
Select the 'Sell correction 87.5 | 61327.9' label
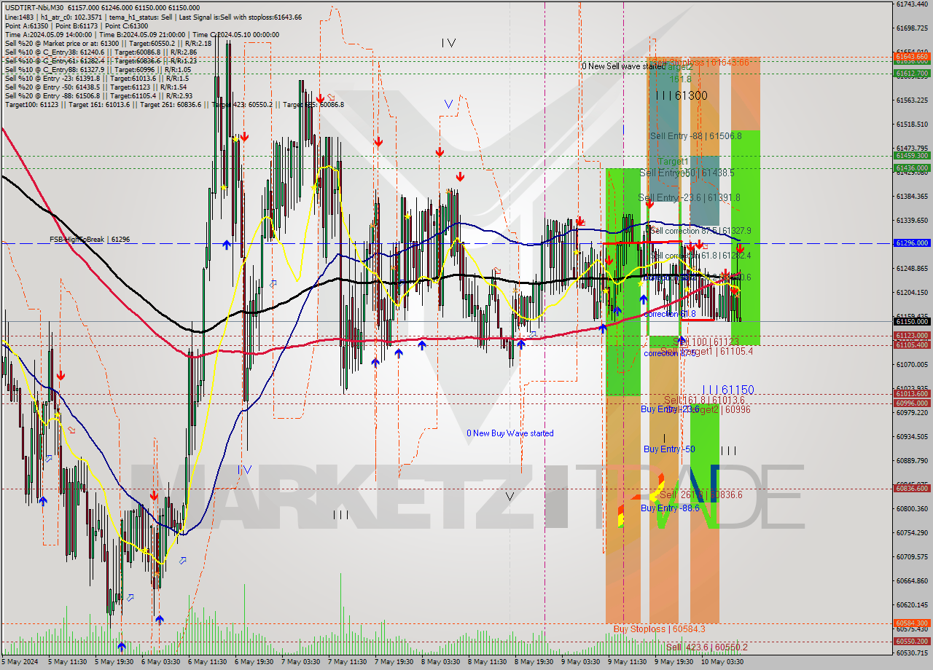click(x=700, y=231)
